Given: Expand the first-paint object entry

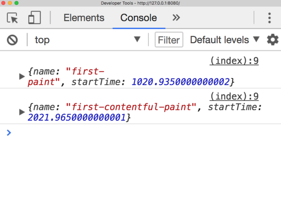Looking at the screenshot, I should (x=22, y=76).
